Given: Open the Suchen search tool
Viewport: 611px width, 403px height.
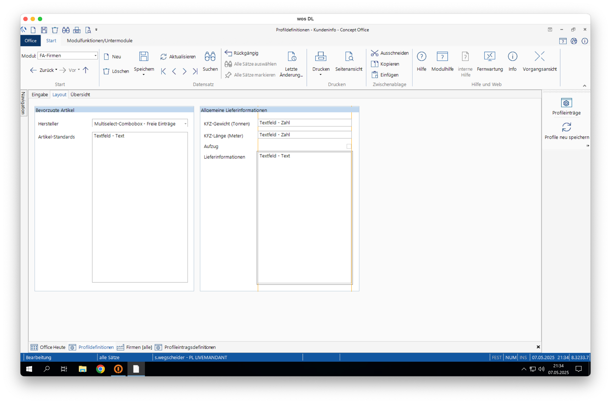Looking at the screenshot, I should (x=210, y=61).
